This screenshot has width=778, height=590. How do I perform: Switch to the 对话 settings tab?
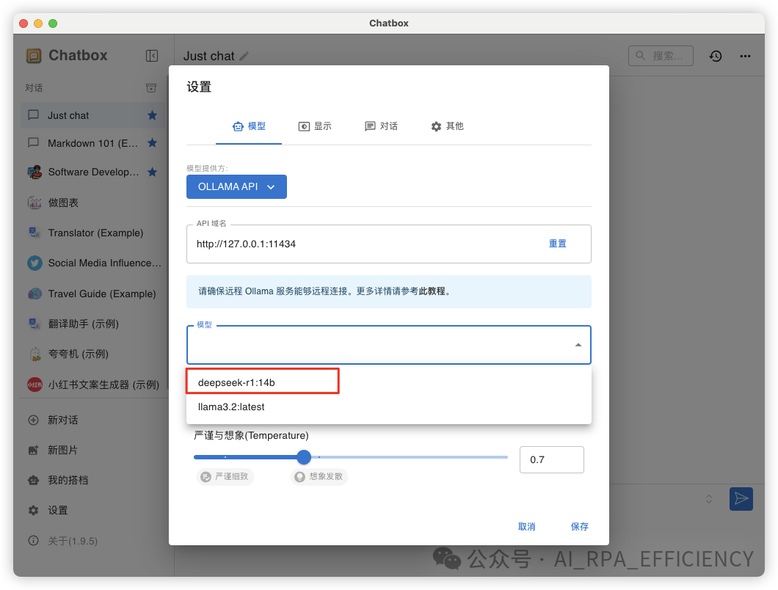click(x=381, y=126)
